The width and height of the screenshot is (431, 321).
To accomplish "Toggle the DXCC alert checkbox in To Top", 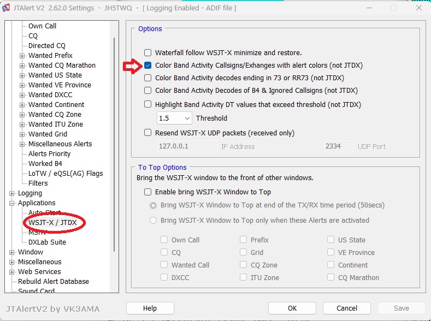I will 164,277.
